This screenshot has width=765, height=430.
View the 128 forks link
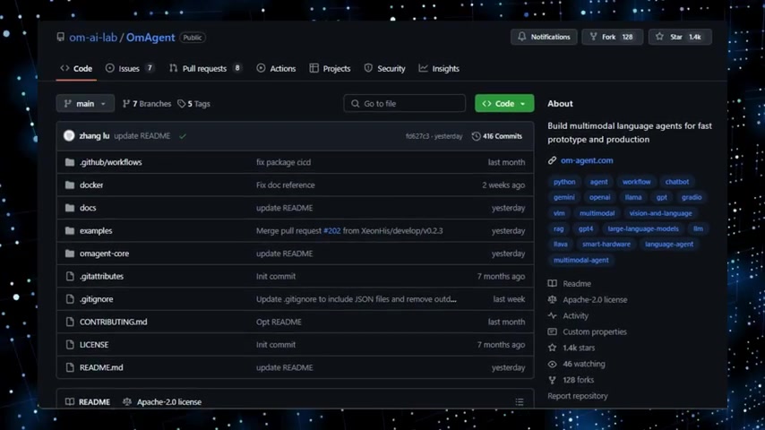tap(572, 380)
